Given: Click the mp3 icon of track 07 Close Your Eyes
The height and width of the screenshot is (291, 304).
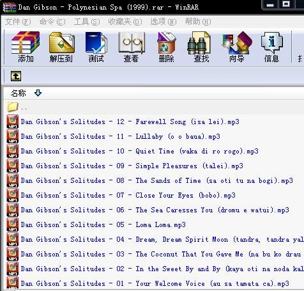Looking at the screenshot, I should pos(13,195).
